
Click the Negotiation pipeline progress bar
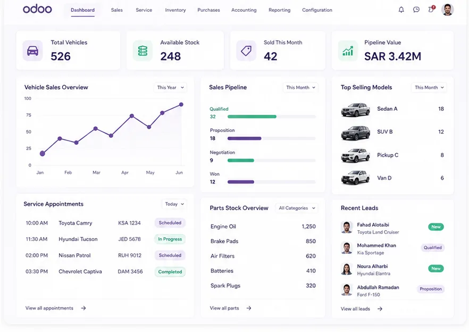(x=272, y=161)
